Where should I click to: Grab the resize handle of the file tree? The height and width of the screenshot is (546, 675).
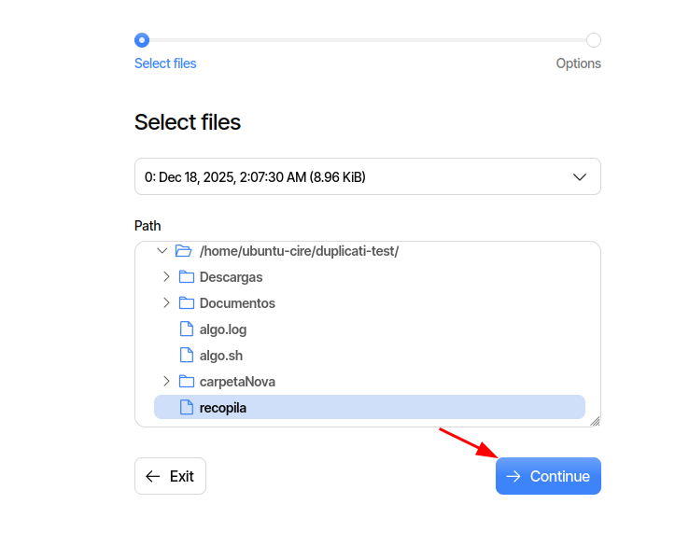pyautogui.click(x=595, y=421)
